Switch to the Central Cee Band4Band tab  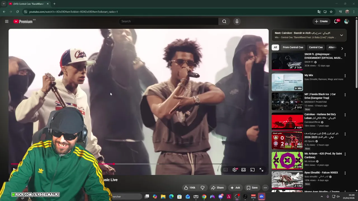click(x=29, y=4)
